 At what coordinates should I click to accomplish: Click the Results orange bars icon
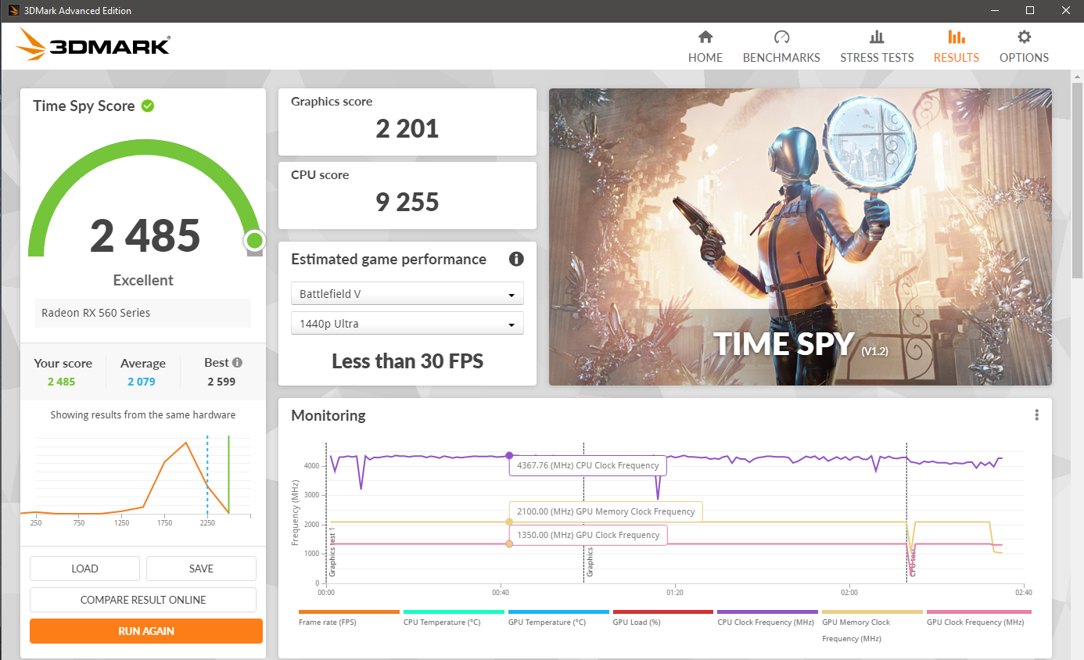[956, 37]
